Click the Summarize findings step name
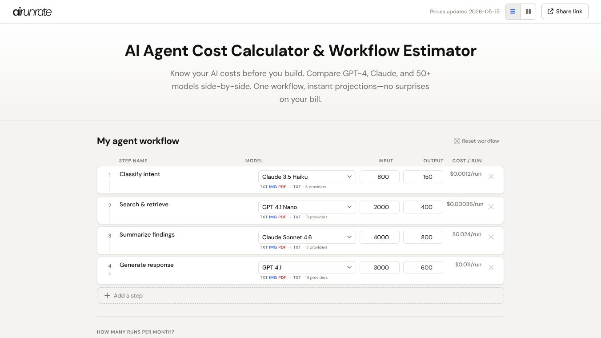The width and height of the screenshot is (601, 338). (147, 235)
